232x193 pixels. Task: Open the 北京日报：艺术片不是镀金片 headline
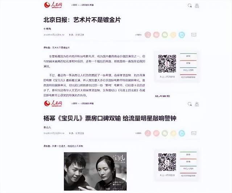click(82, 20)
